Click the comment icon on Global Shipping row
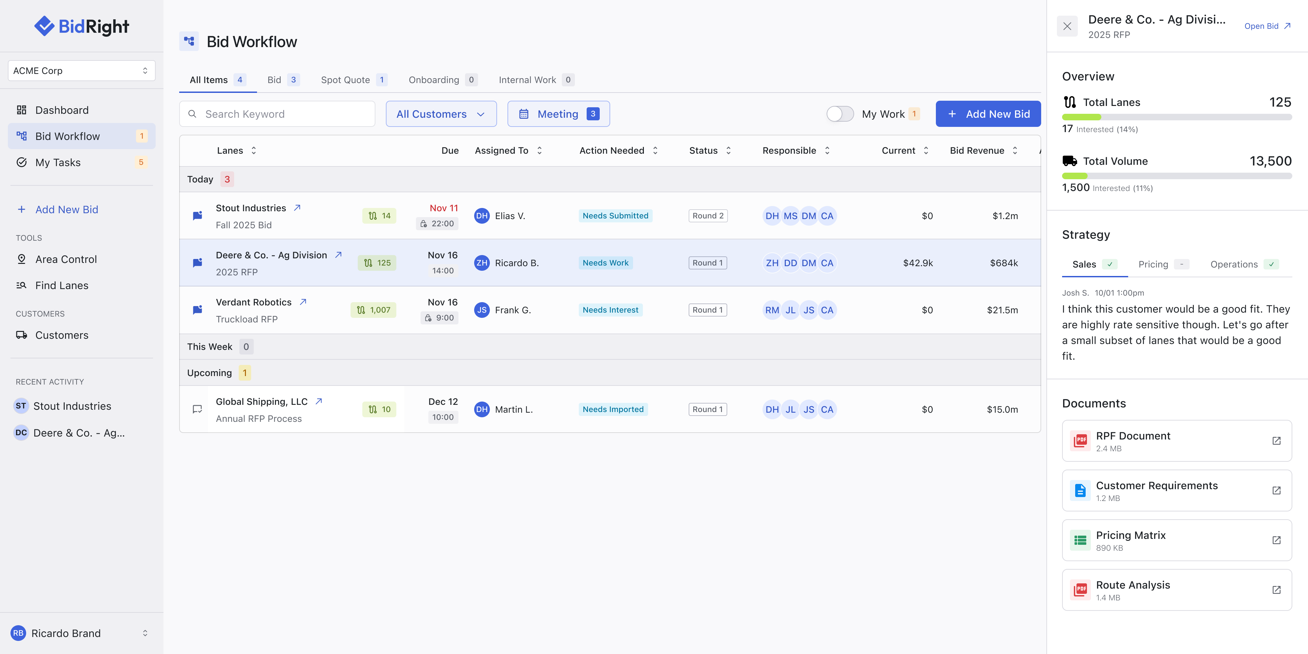This screenshot has height=654, width=1308. (x=198, y=409)
